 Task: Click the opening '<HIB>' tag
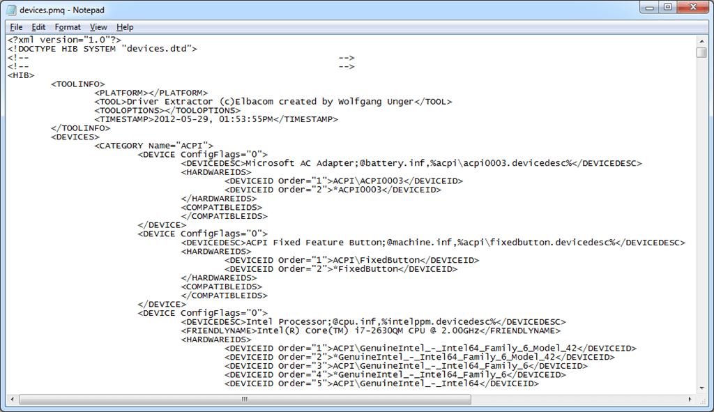pyautogui.click(x=21, y=75)
